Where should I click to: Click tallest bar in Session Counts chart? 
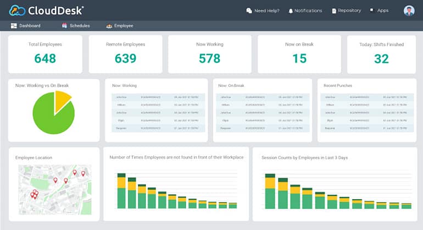(270, 193)
